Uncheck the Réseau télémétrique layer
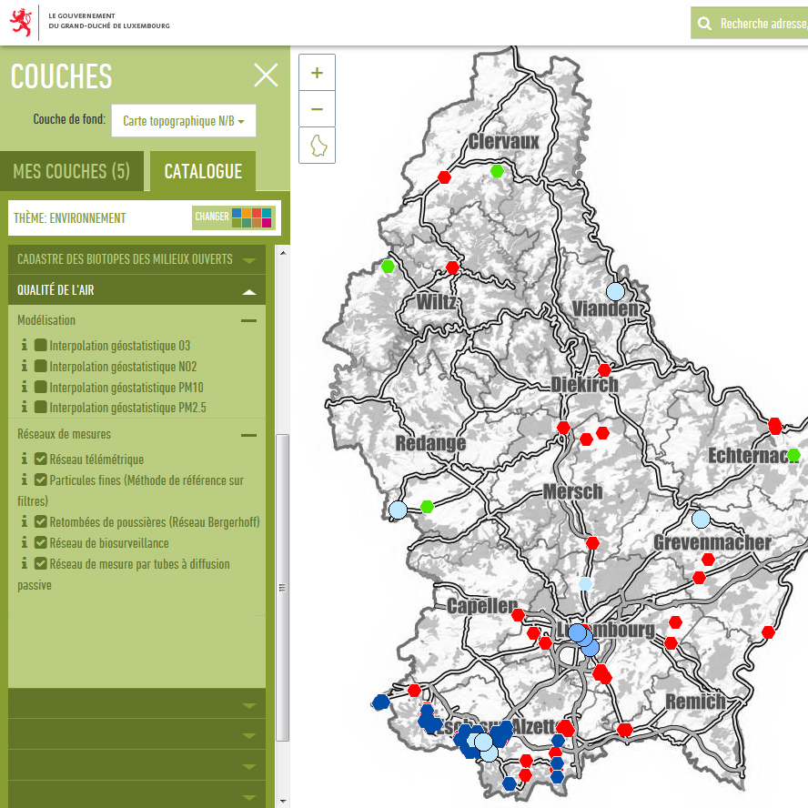 [41, 460]
